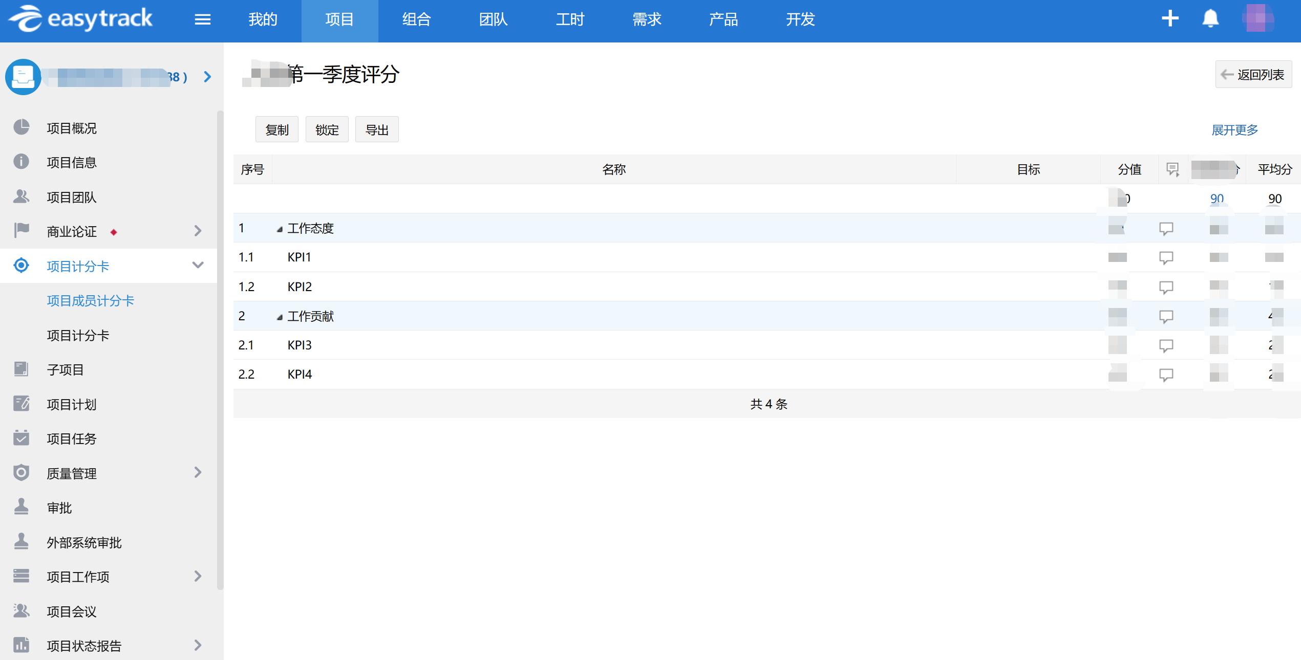The image size is (1301, 660).
Task: Click the 返回列表 button
Action: coord(1253,75)
